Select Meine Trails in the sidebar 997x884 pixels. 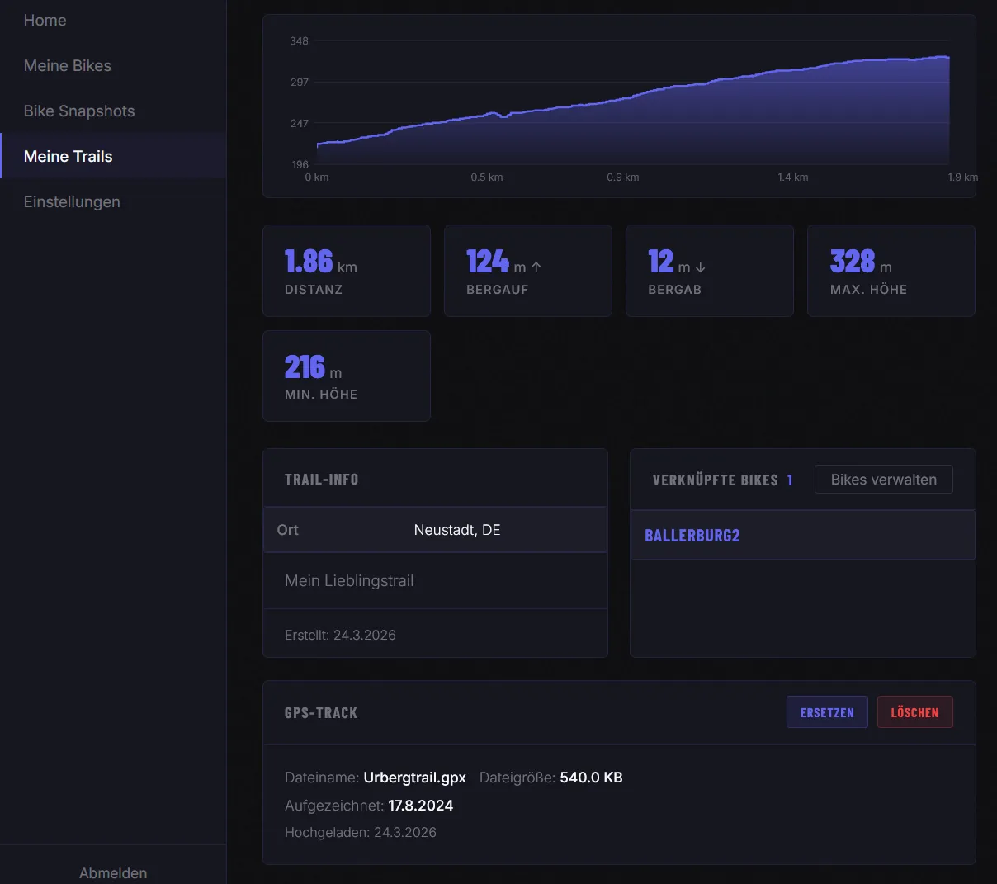tap(69, 157)
